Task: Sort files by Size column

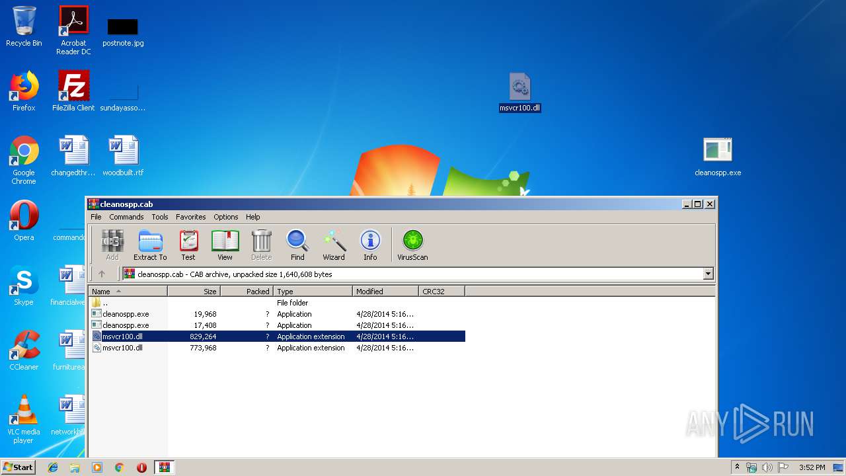Action: tap(194, 292)
